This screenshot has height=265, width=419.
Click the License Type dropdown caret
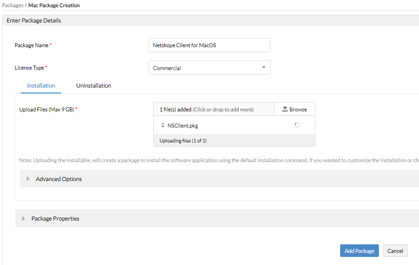[264, 67]
